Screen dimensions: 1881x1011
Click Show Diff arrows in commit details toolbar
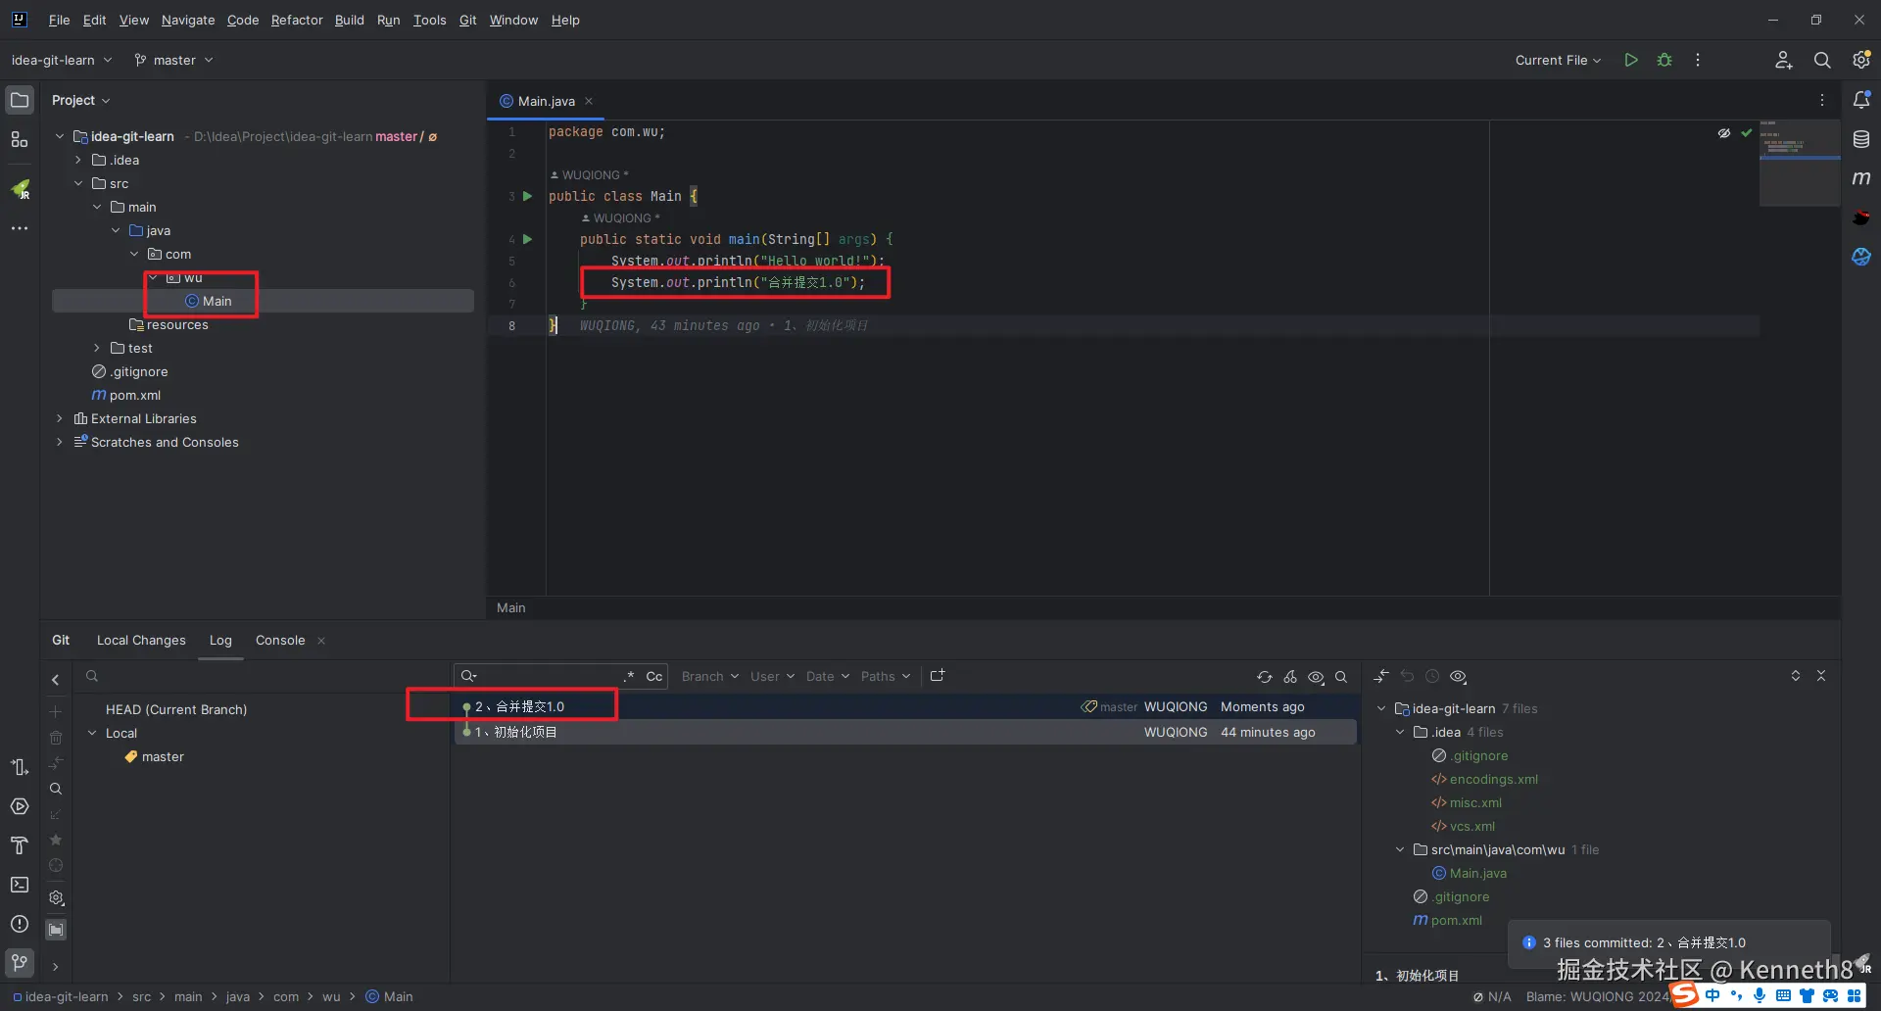[1381, 676]
